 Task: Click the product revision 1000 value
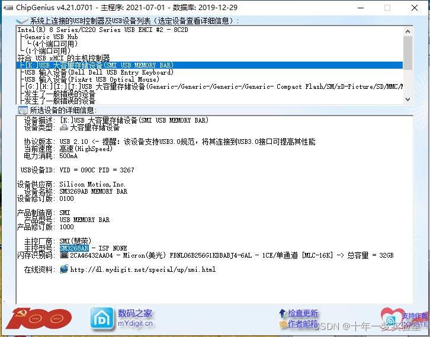(x=67, y=227)
